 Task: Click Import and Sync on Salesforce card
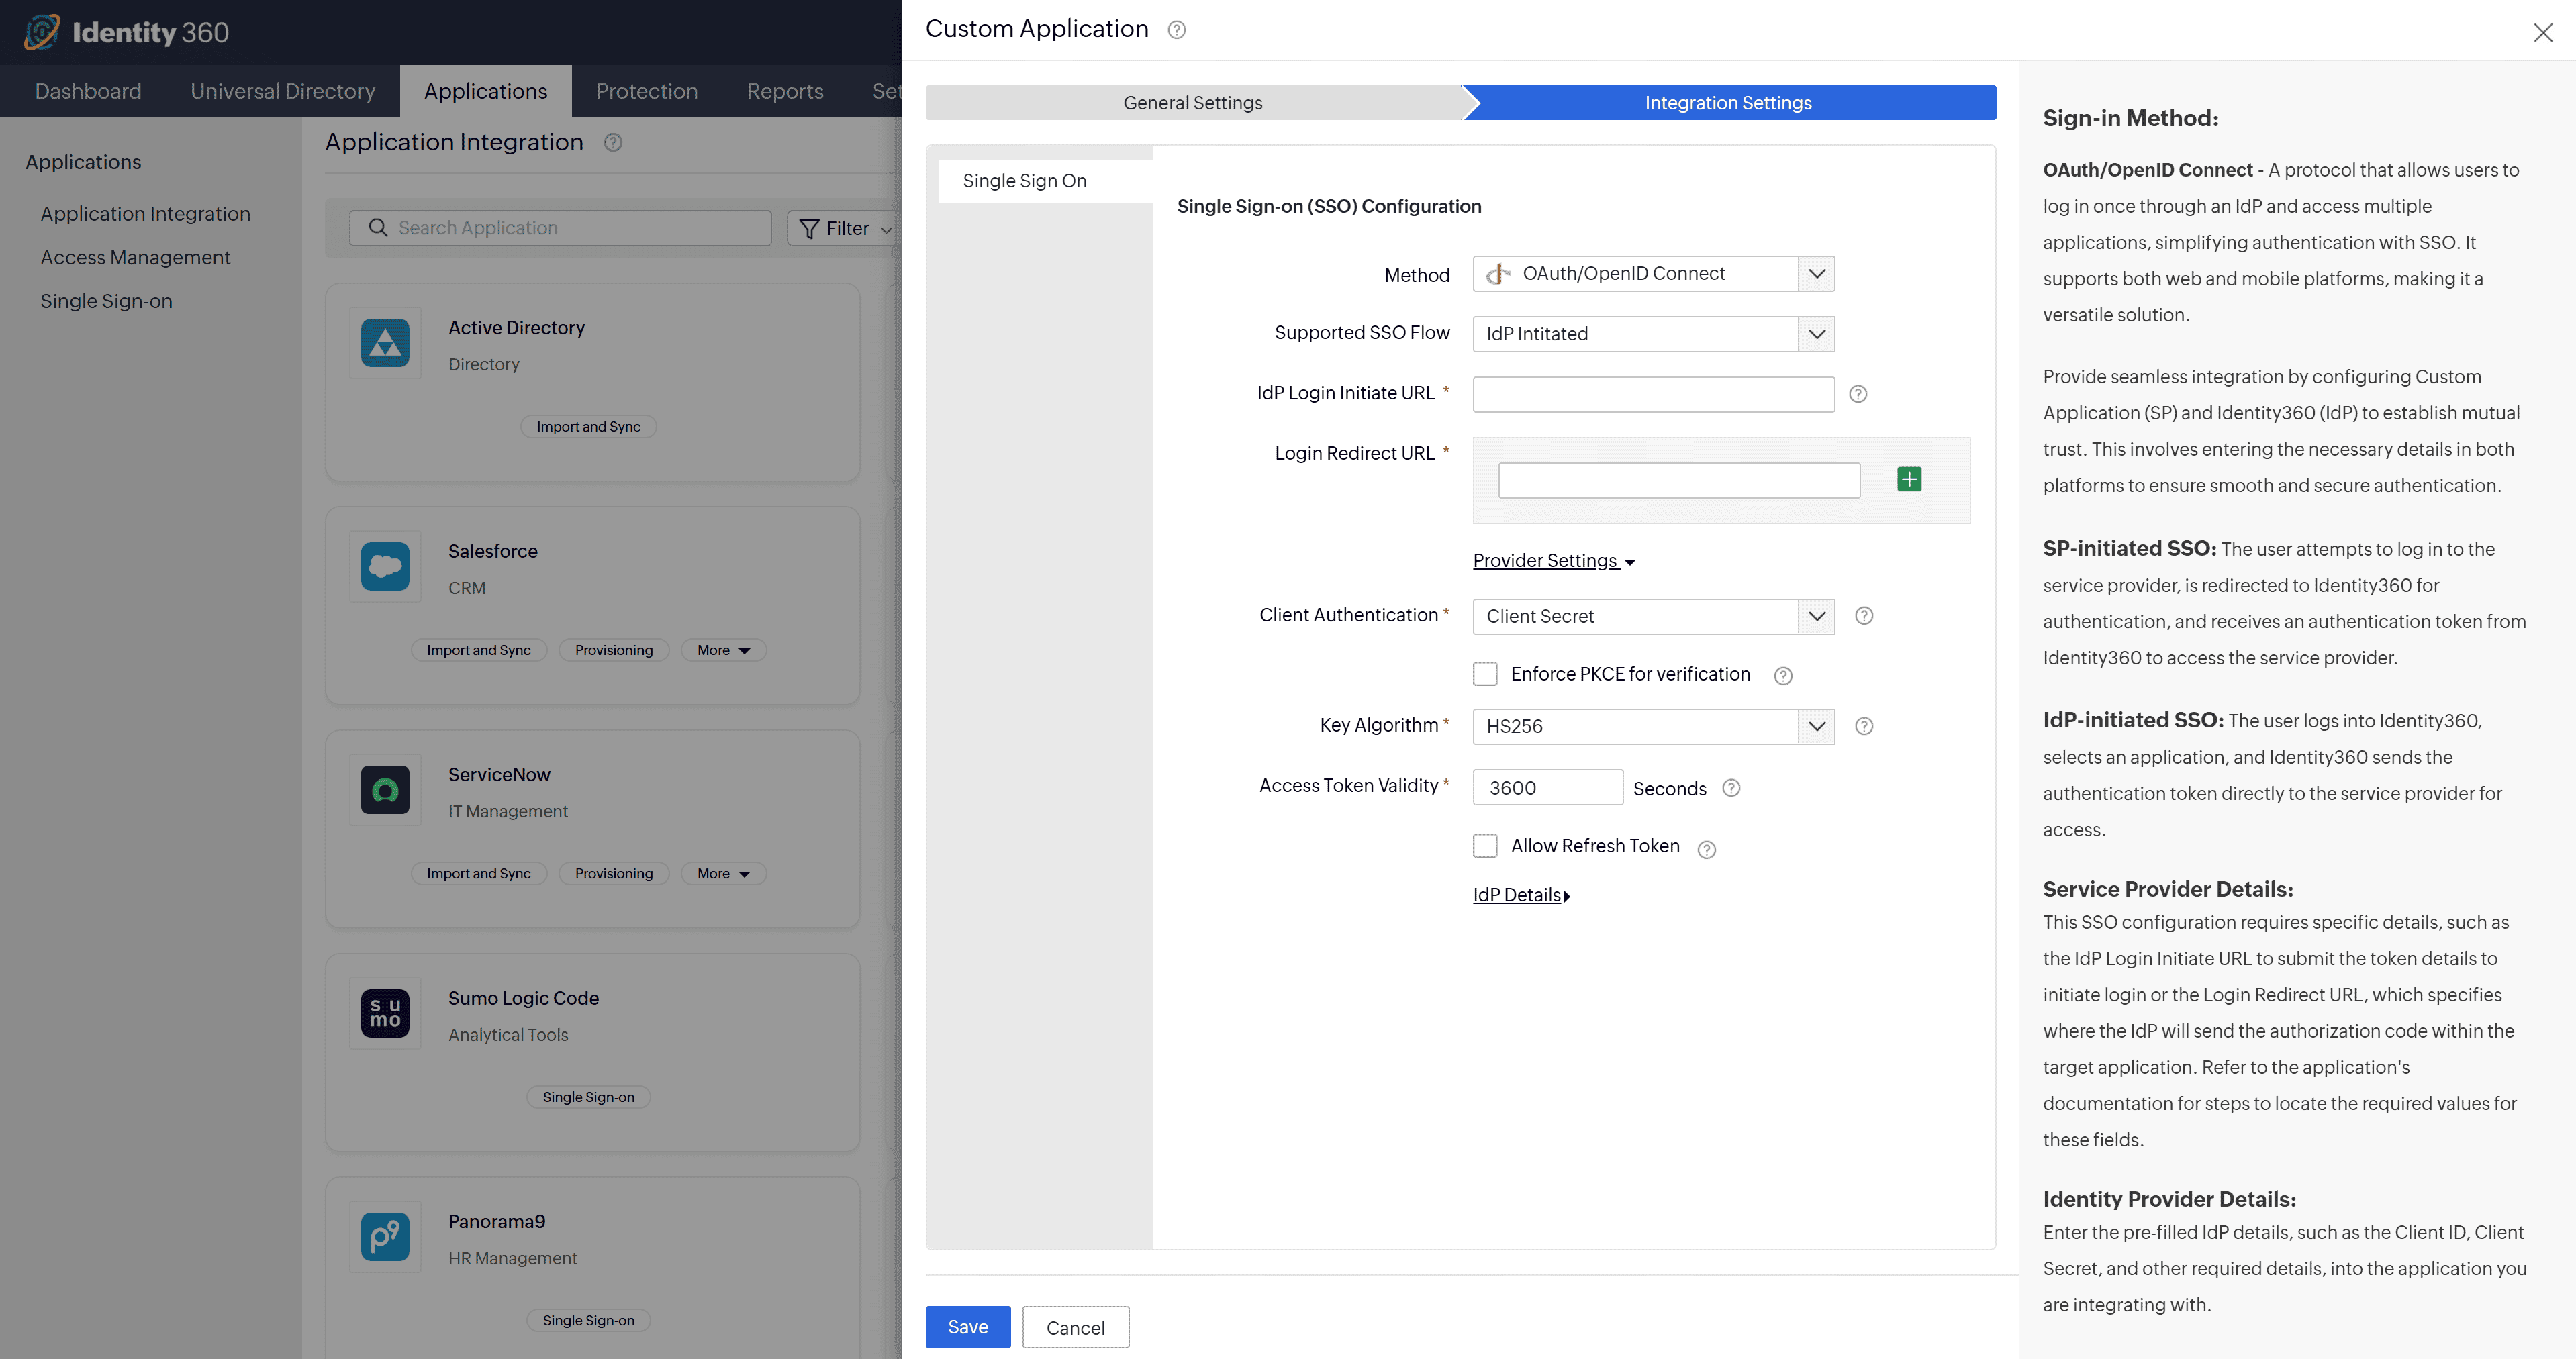click(x=479, y=650)
